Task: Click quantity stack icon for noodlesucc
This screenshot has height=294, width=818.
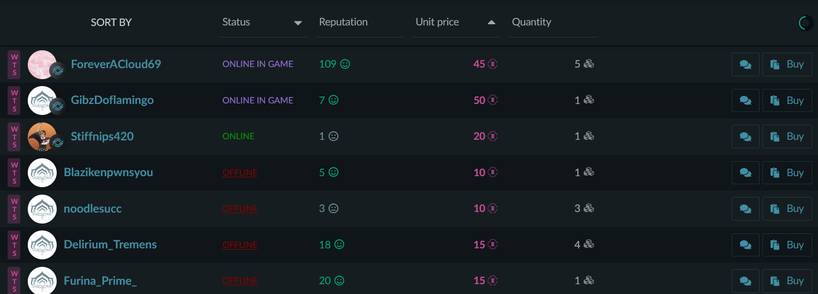Action: tap(588, 209)
